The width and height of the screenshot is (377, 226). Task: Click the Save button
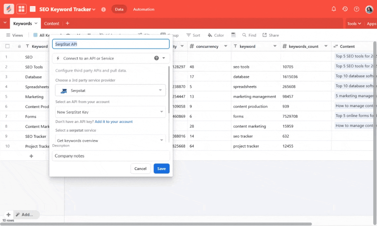click(x=162, y=169)
